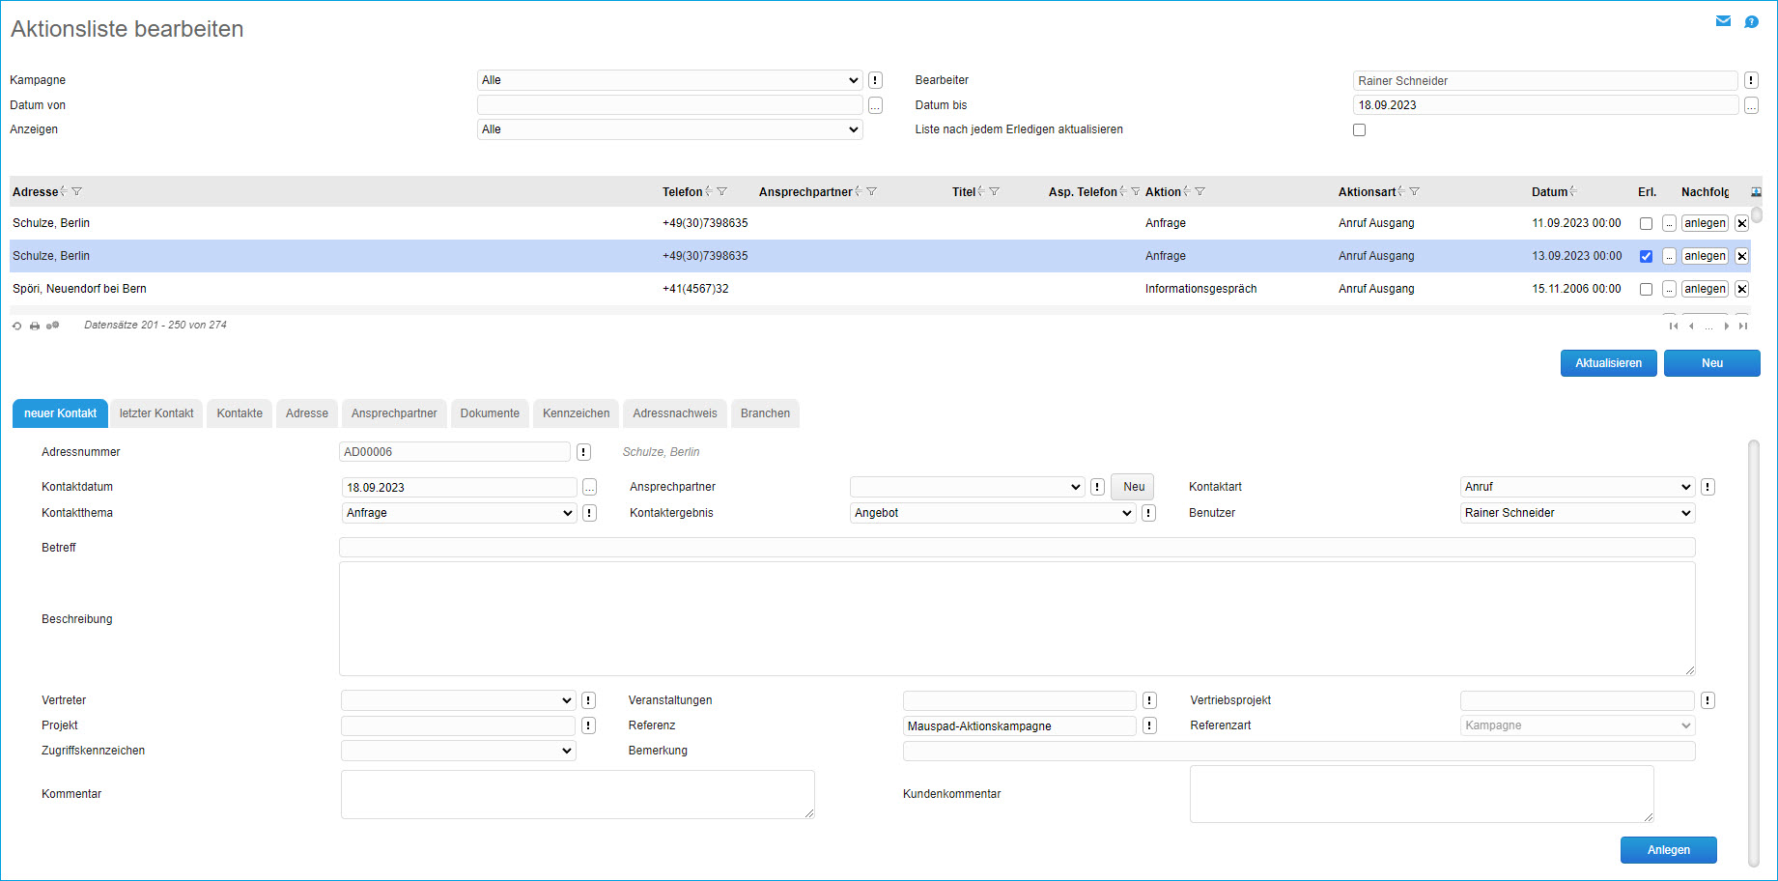
Task: Click the blue Neu button
Action: [x=1712, y=363]
